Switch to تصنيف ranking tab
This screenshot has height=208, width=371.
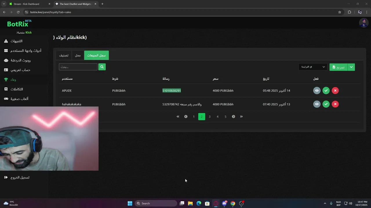point(64,55)
